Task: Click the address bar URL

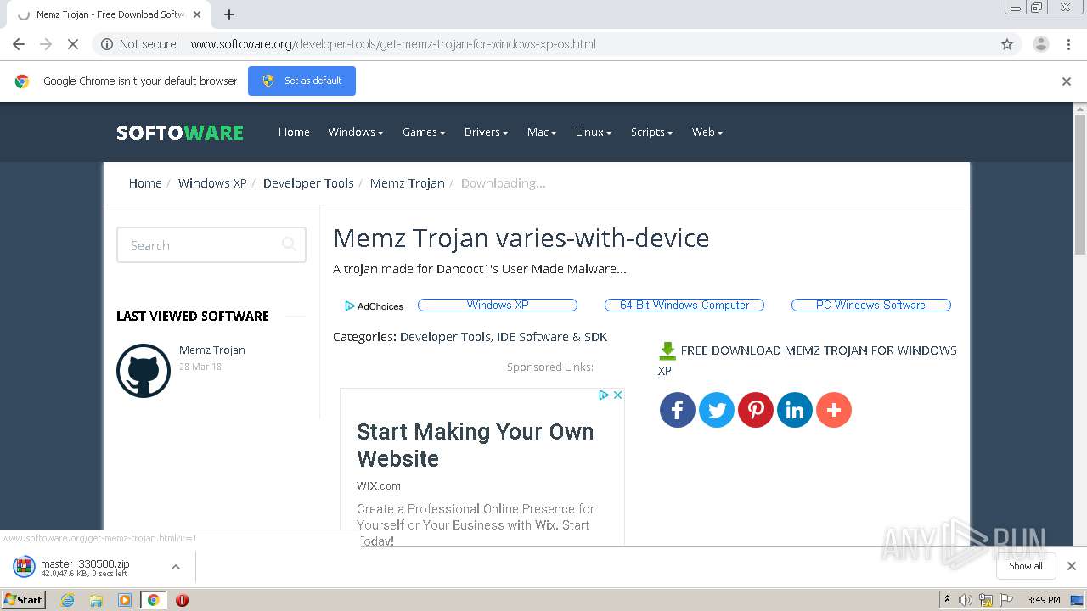Action: coord(393,44)
